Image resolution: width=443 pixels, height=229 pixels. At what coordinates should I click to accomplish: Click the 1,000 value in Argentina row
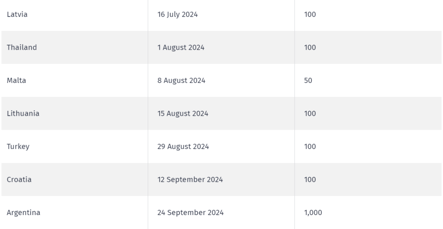click(x=313, y=213)
